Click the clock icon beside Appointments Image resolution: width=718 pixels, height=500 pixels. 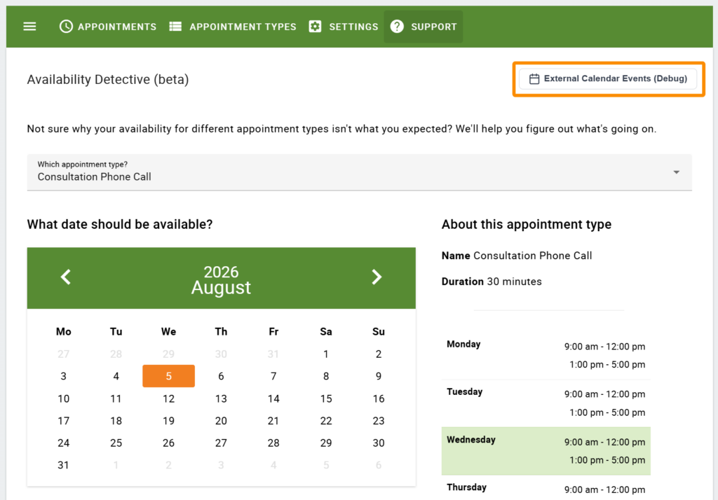66,27
